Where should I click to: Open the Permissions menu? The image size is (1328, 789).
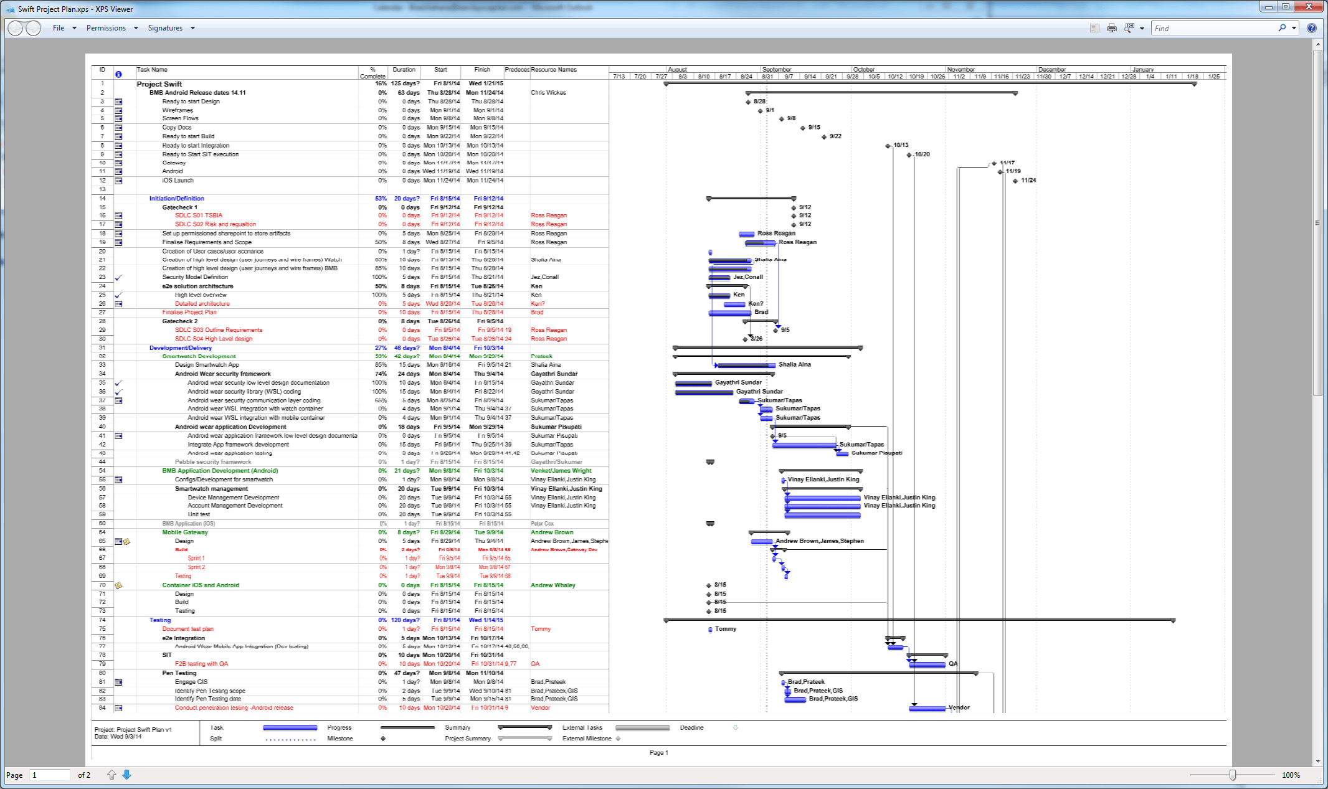coord(107,28)
